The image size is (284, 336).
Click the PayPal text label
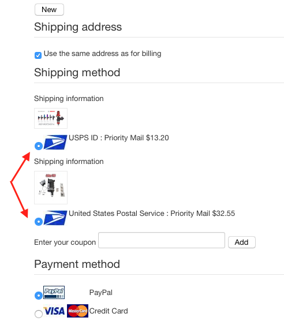point(101,293)
